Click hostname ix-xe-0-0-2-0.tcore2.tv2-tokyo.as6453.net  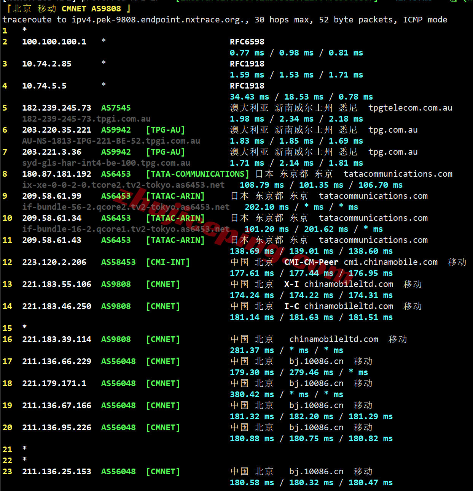pyautogui.click(x=123, y=185)
